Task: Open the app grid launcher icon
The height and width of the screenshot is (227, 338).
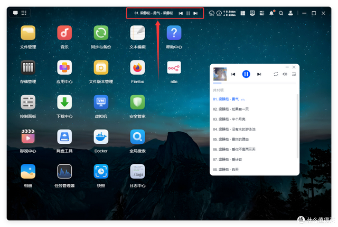Action: [24, 13]
